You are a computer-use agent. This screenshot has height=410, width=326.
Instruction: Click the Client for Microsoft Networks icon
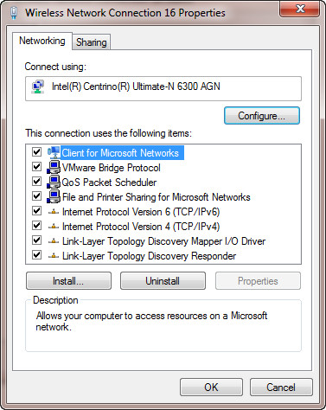(x=54, y=152)
